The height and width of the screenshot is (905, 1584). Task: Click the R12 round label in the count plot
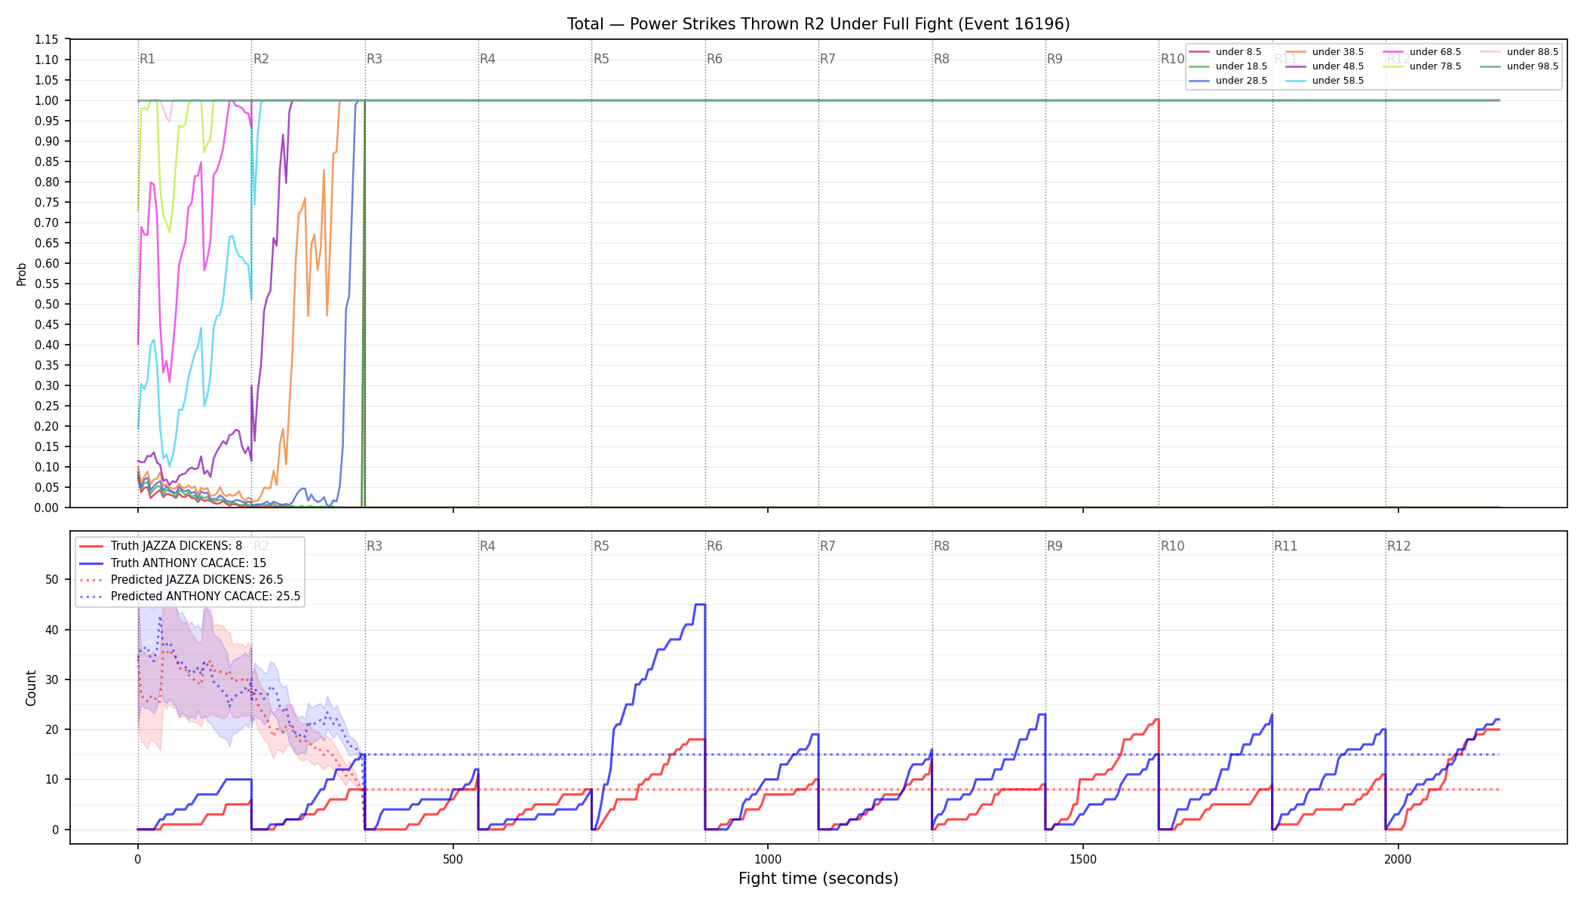click(x=1399, y=546)
